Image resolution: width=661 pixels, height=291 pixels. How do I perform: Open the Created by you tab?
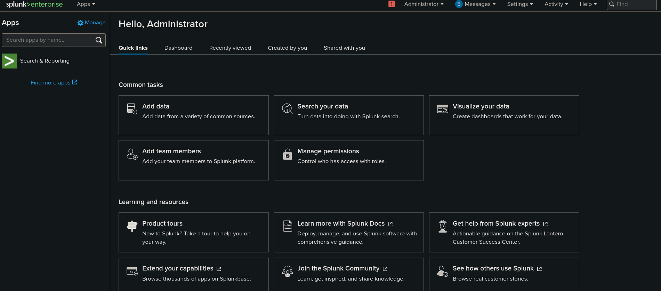tap(288, 48)
